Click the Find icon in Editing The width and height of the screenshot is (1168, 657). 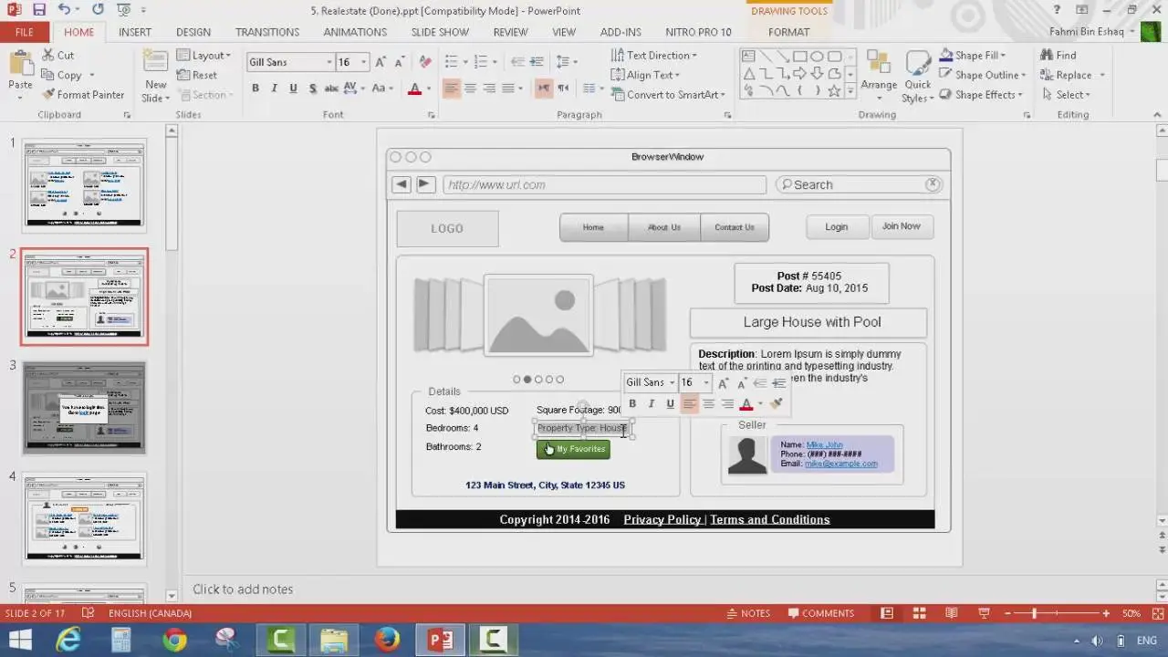tap(1047, 56)
